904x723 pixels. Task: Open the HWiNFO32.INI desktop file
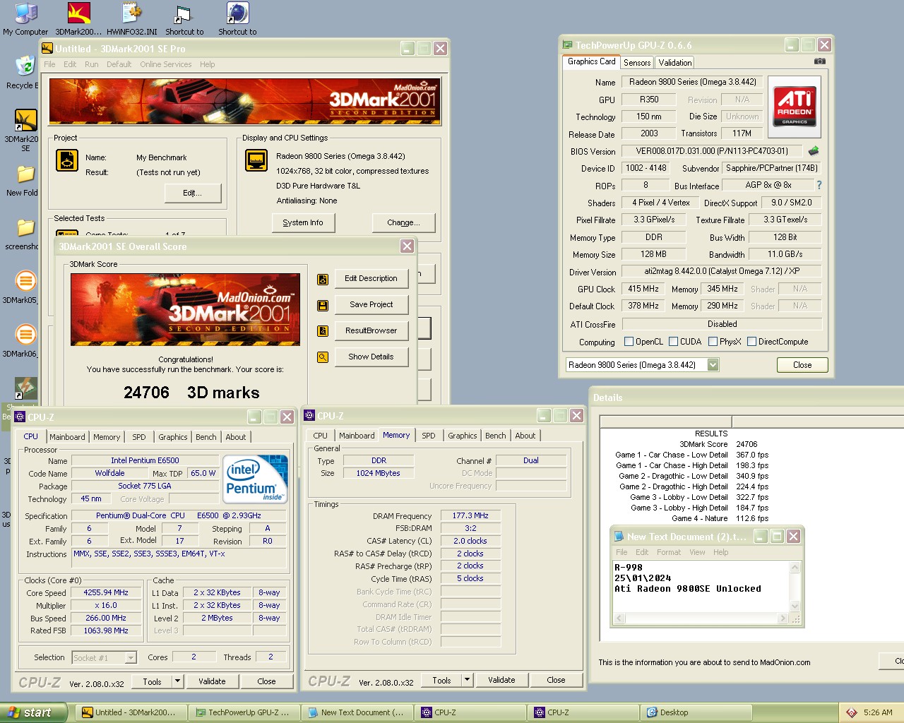click(x=131, y=19)
